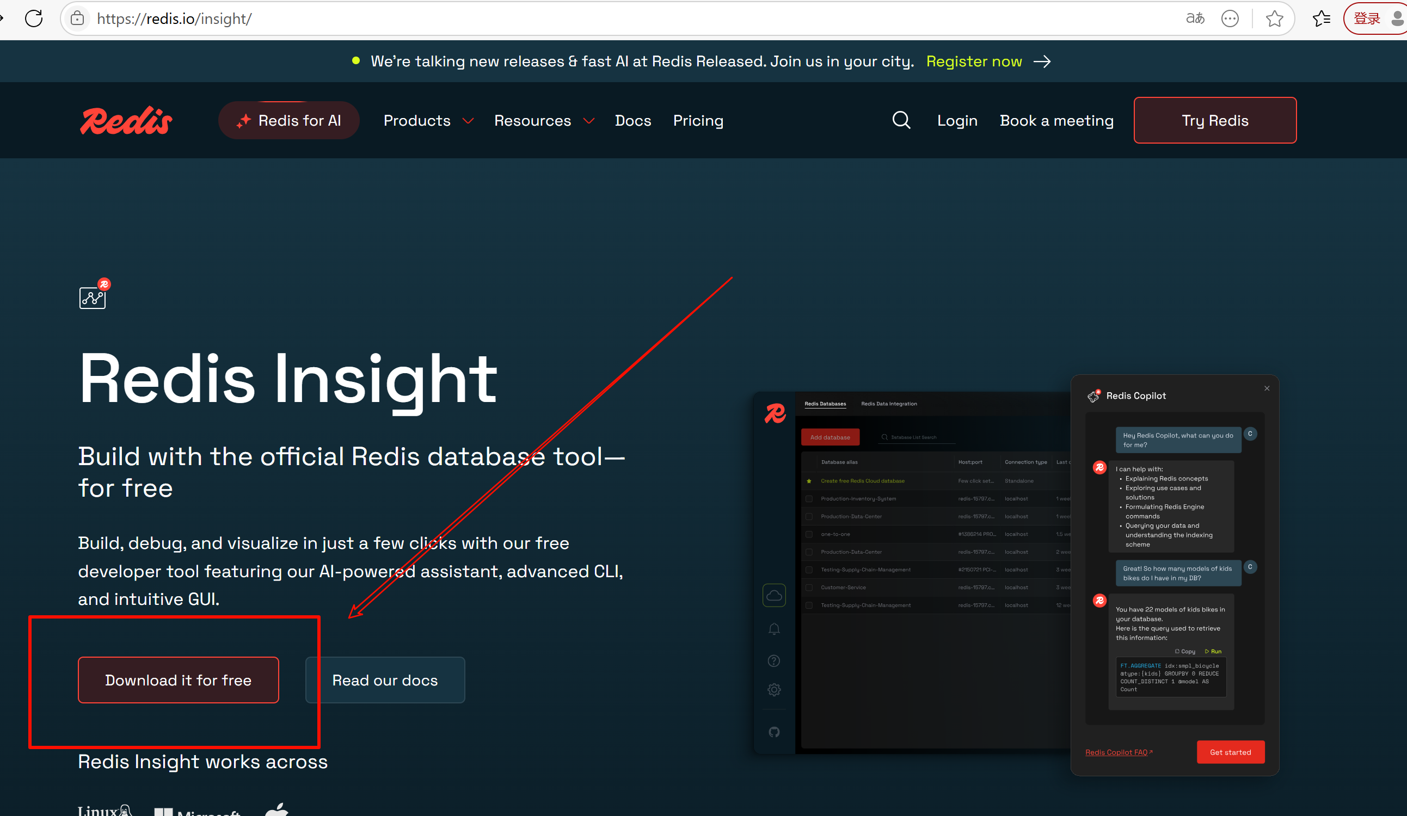Click Download it for free
Image resolution: width=1407 pixels, height=816 pixels.
(x=178, y=680)
